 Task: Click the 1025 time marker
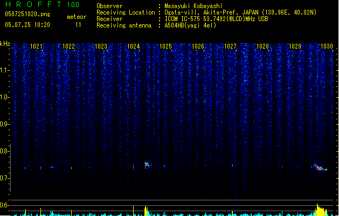click(165, 46)
